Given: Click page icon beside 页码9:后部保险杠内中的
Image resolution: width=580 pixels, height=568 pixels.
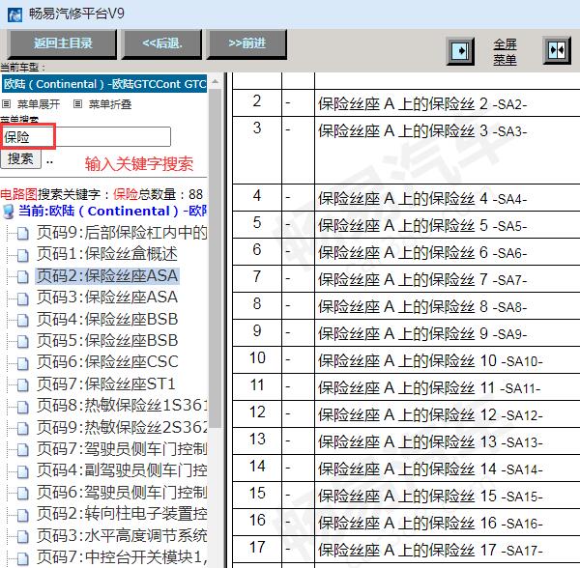Looking at the screenshot, I should point(23,234).
